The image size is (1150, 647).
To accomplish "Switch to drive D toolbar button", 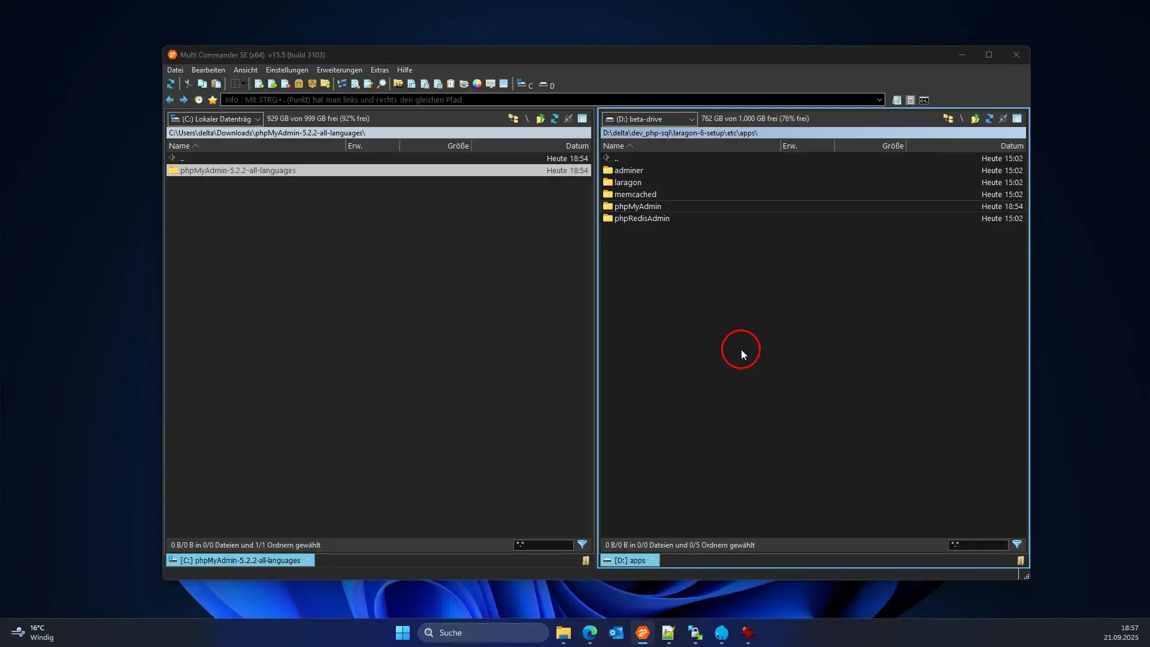I will tap(546, 85).
